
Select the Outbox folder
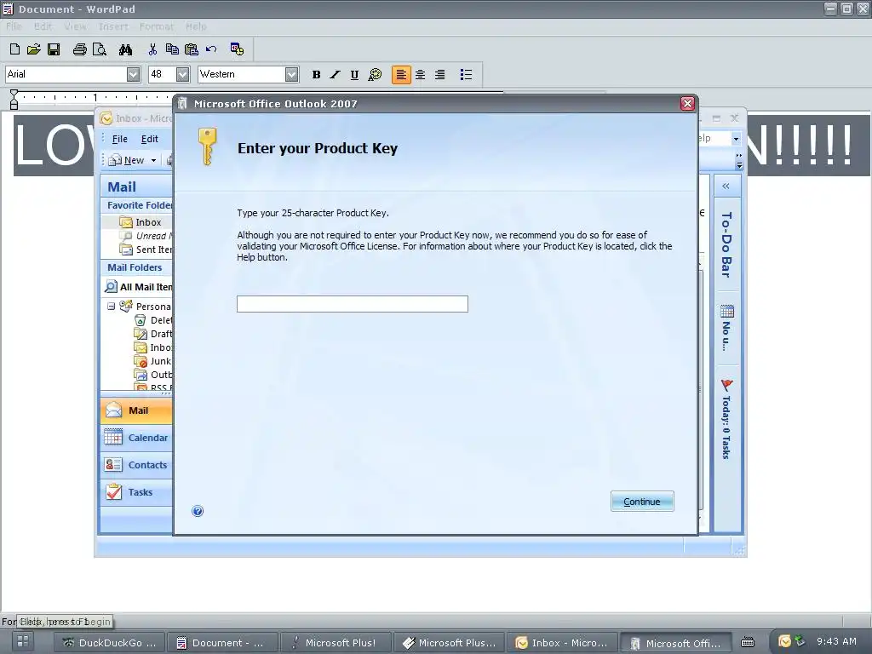154,375
